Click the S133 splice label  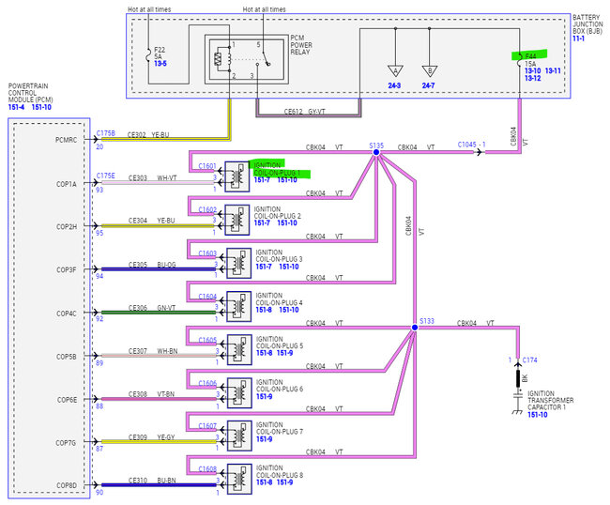click(427, 321)
